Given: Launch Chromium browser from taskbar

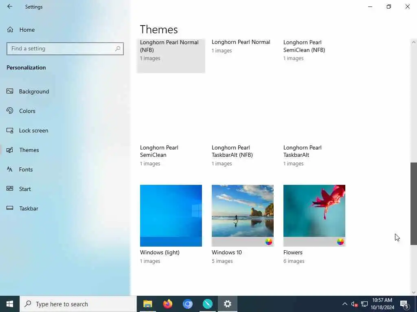Looking at the screenshot, I should pos(187,304).
